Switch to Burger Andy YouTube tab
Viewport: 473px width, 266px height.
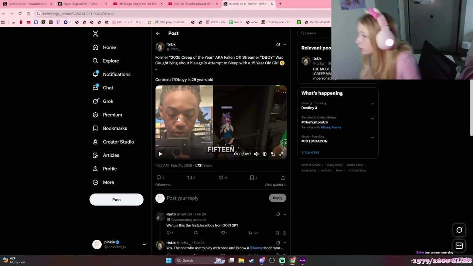click(x=137, y=4)
